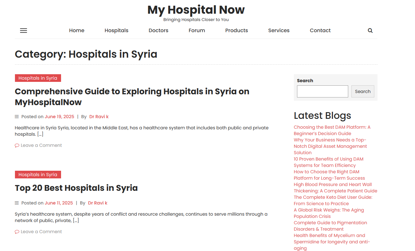Click the Dr Ravi k author link on June 19 post
This screenshot has width=415, height=251.
99,117
